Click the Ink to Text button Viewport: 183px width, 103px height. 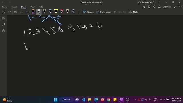pyautogui.click(x=120, y=12)
